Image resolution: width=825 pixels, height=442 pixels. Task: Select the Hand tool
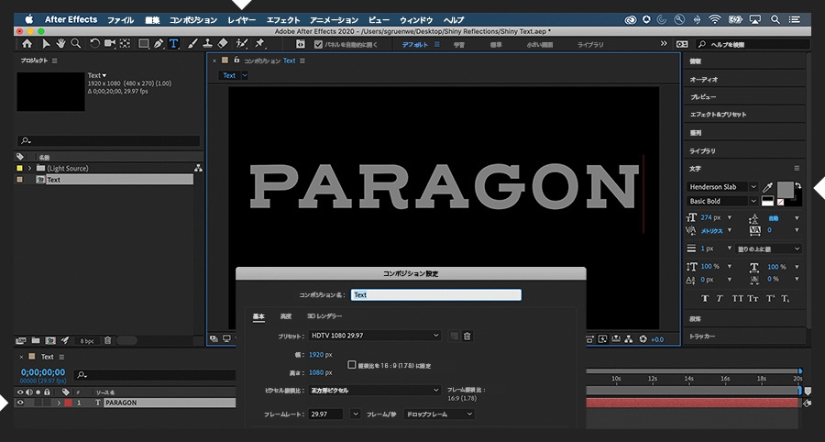click(61, 44)
